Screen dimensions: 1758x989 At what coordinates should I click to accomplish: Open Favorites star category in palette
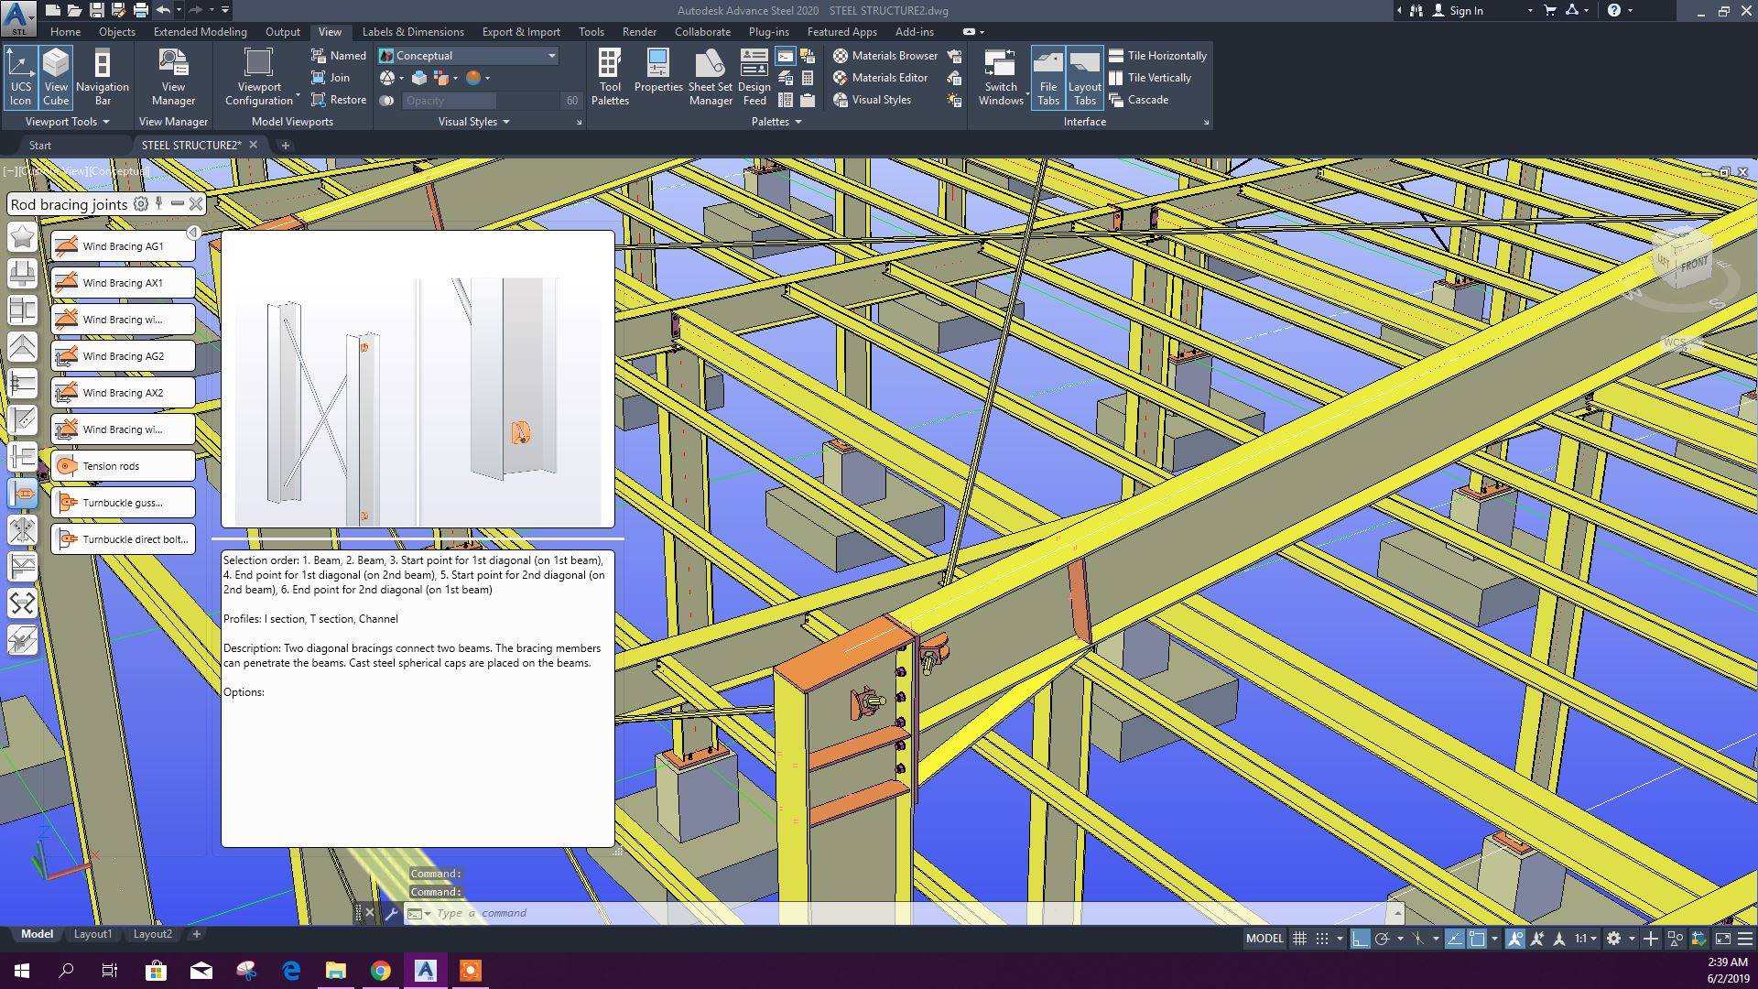coord(22,237)
